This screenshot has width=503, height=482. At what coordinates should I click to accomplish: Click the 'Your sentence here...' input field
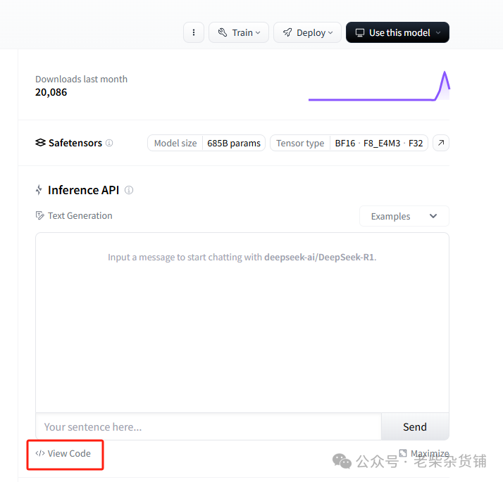tap(209, 426)
